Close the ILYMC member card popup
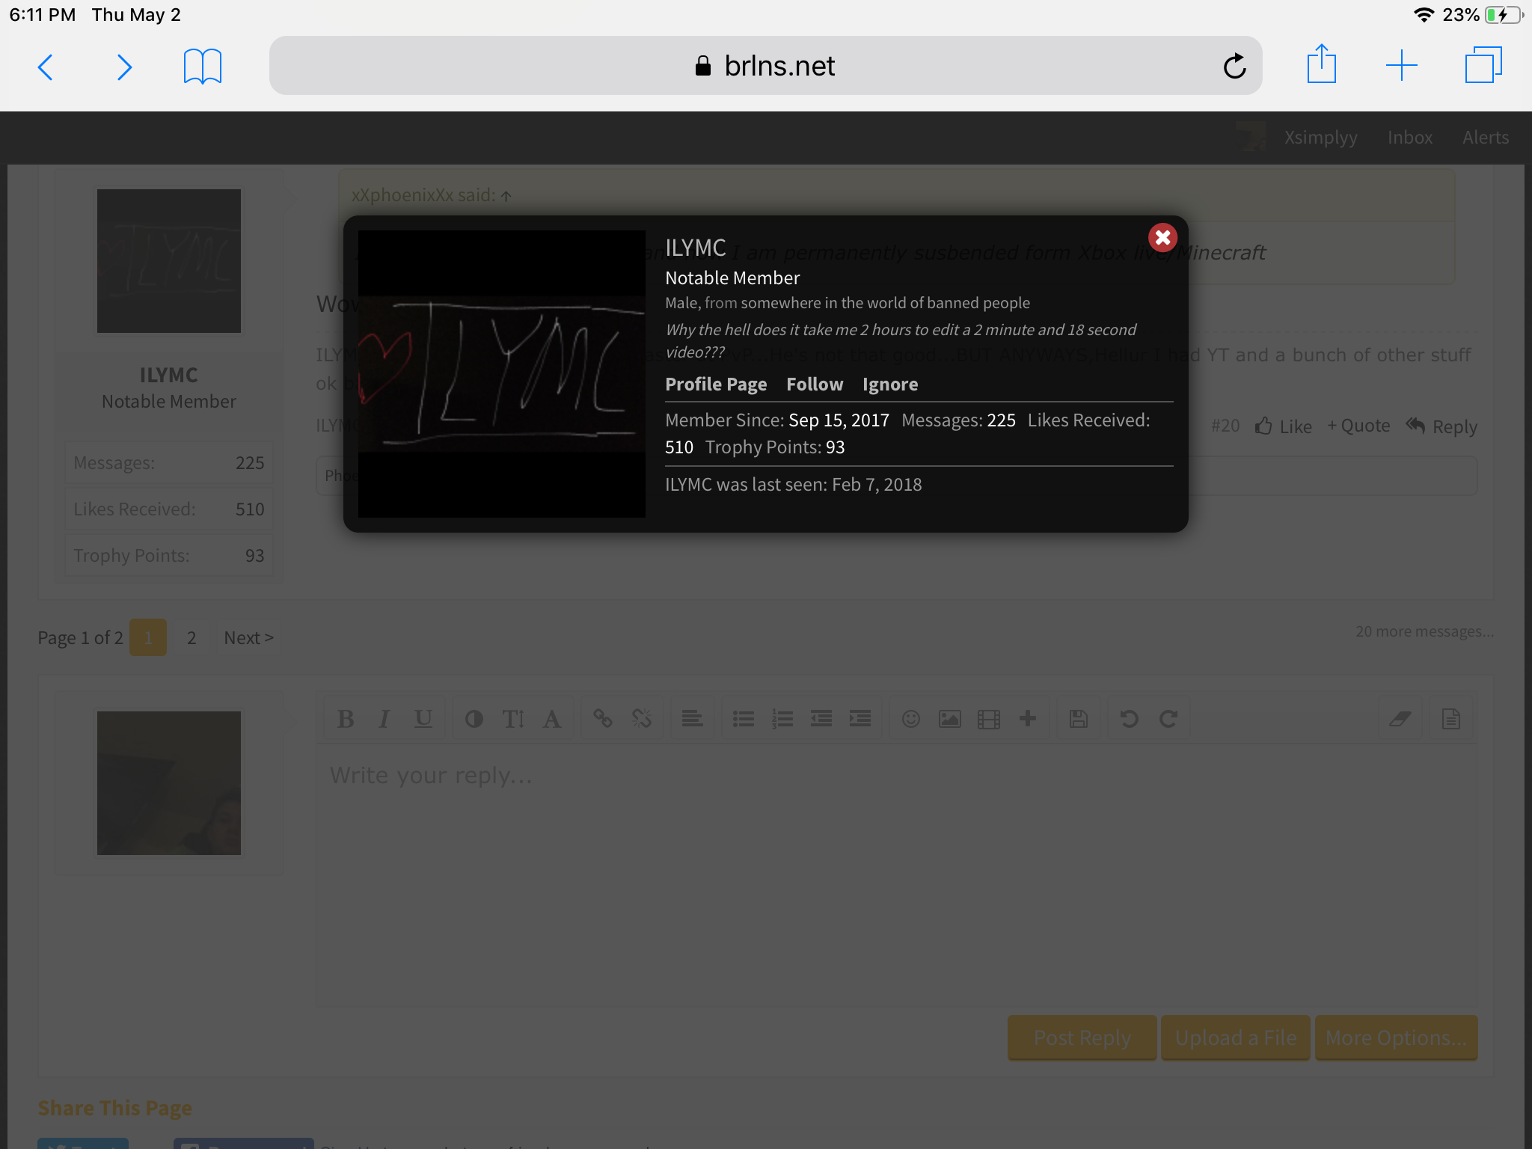Image resolution: width=1532 pixels, height=1149 pixels. click(1162, 238)
